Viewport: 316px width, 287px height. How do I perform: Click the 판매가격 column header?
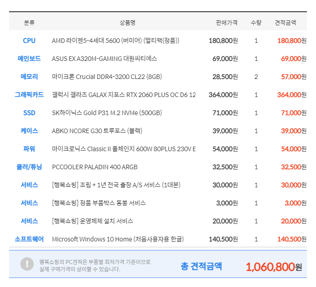coord(227,23)
